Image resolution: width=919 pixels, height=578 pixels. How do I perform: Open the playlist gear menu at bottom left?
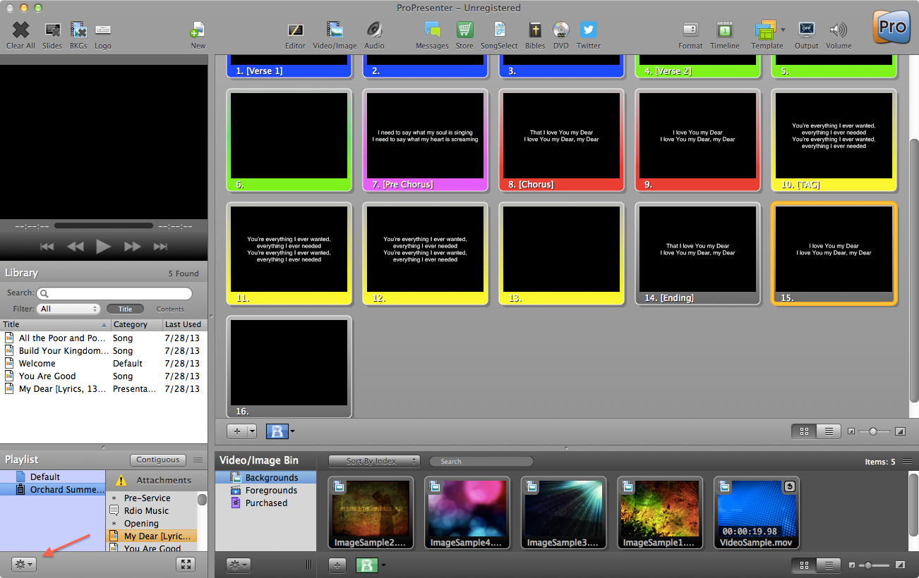[23, 565]
